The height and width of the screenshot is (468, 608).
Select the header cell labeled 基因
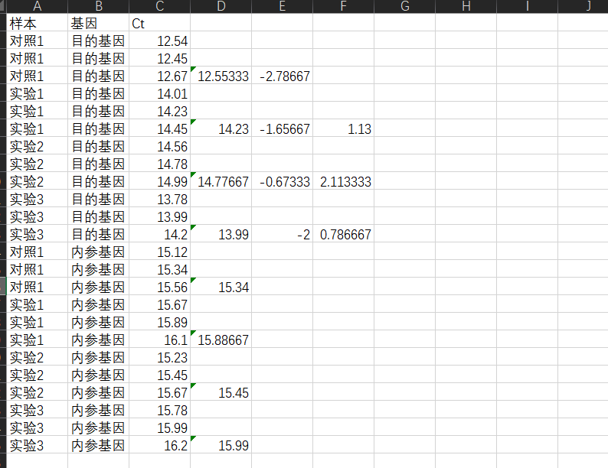pyautogui.click(x=98, y=24)
